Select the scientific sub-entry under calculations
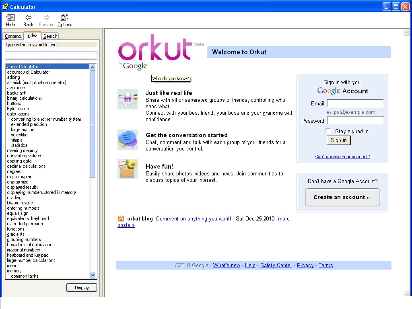 pos(19,135)
